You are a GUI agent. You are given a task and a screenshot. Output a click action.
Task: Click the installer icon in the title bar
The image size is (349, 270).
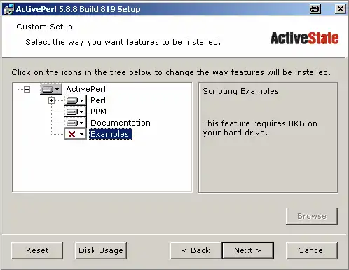pyautogui.click(x=8, y=9)
